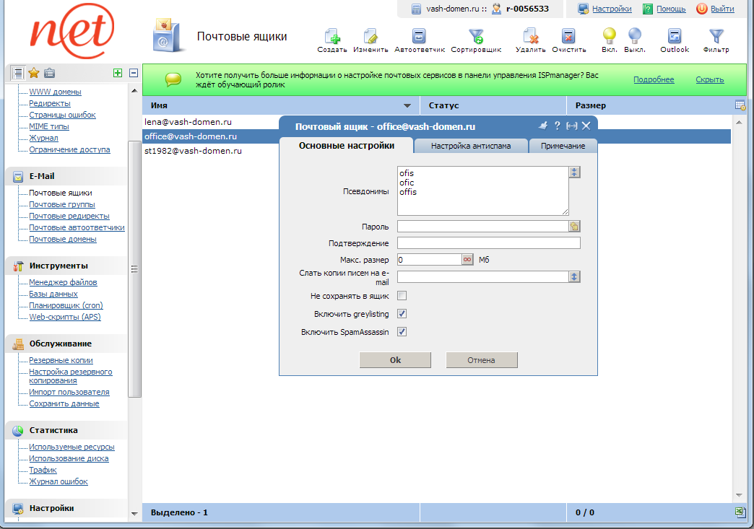
Task: Set unlimited size with infinity button
Action: [467, 260]
